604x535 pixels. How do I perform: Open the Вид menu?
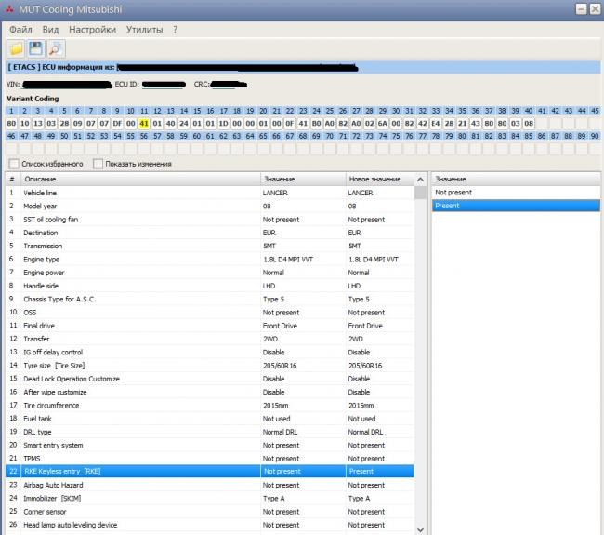coord(50,30)
